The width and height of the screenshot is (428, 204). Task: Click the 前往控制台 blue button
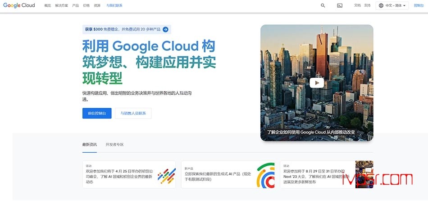[x=97, y=113]
